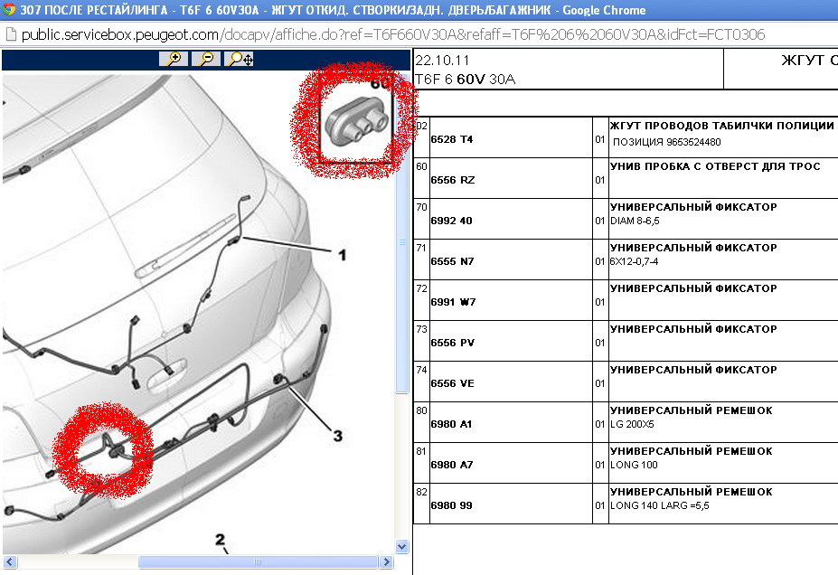
Task: Click the Chrome logo in the title bar
Action: pos(9,10)
